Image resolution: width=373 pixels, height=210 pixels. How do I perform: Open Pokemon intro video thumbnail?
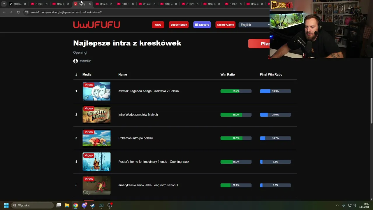coord(96,138)
